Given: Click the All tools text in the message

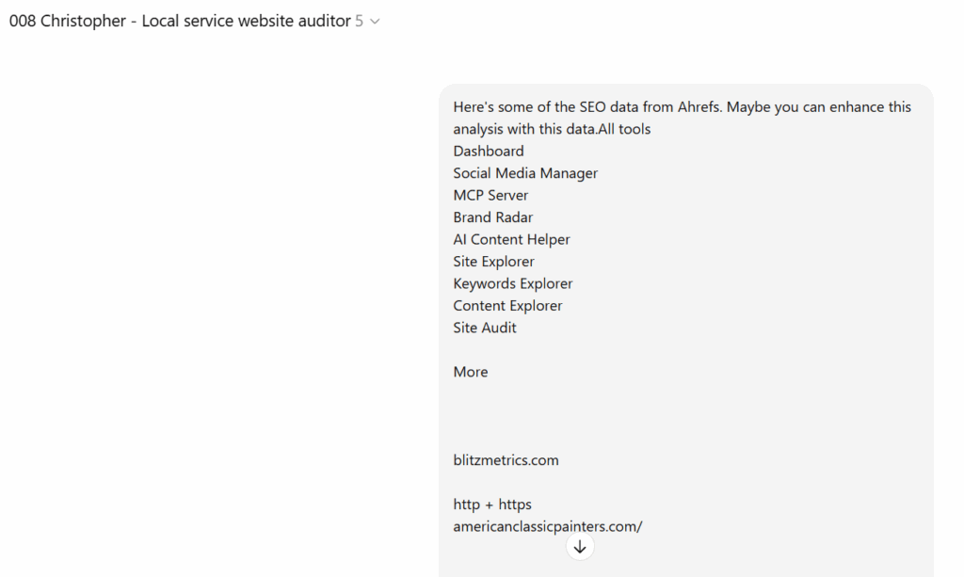Looking at the screenshot, I should [x=624, y=129].
